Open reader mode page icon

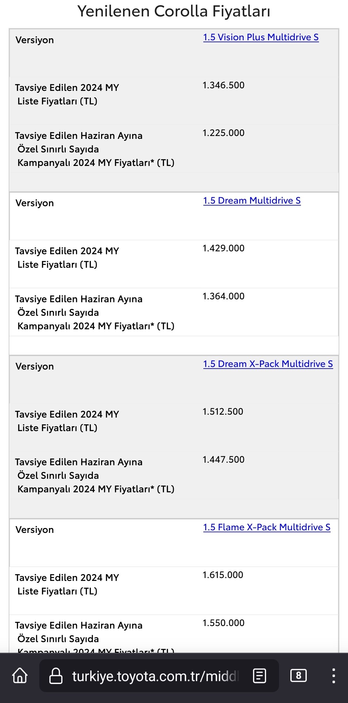point(259,676)
